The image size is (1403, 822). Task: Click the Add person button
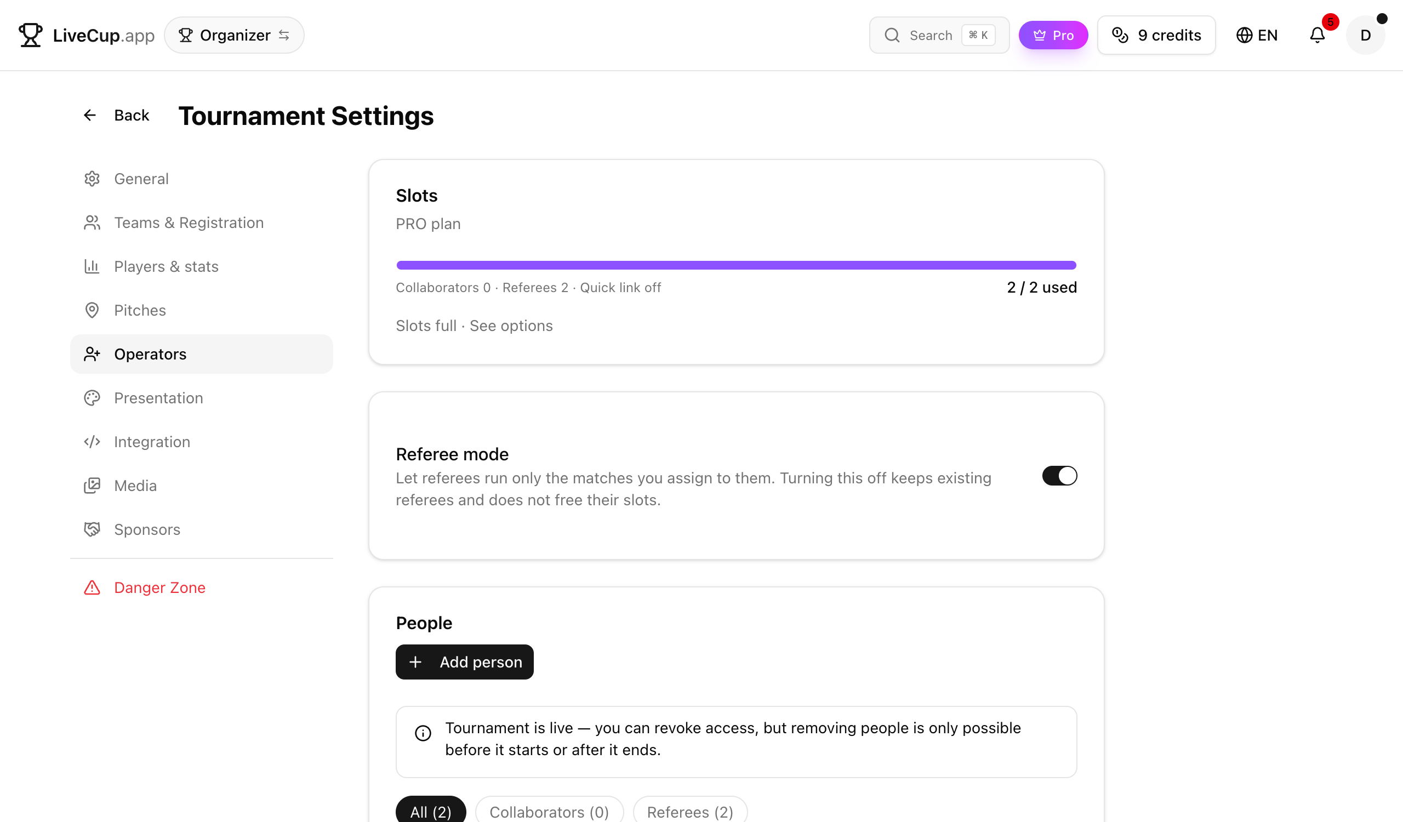[464, 663]
